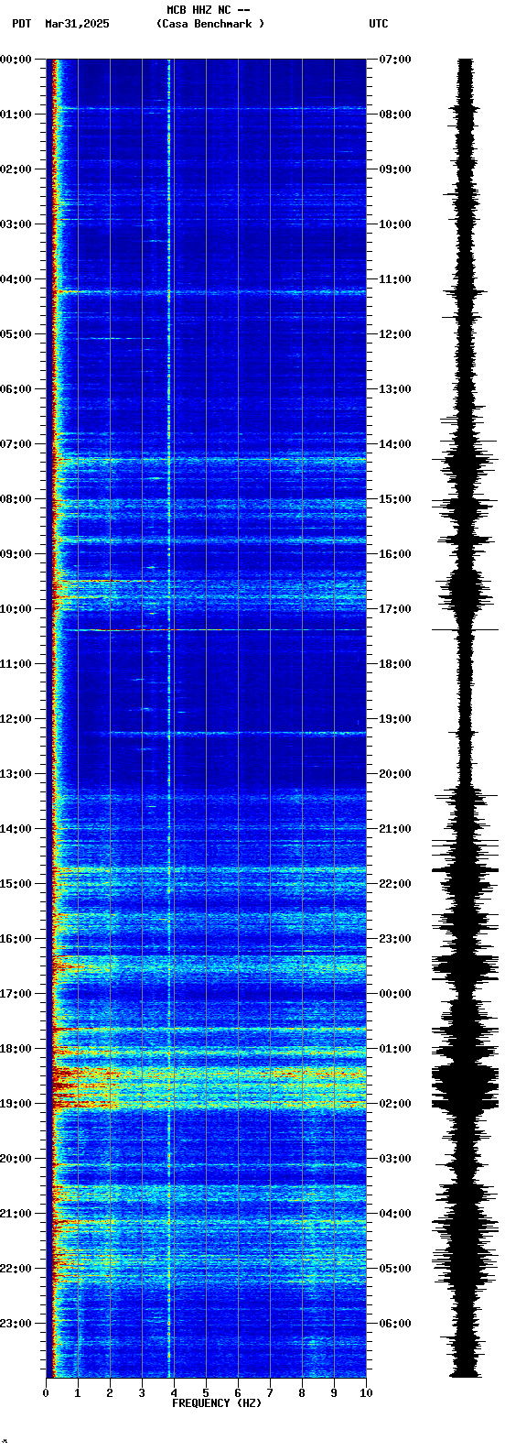This screenshot has width=505, height=1451.
Task: Click the 21:00 label on PDT axis
Action: 16,1214
